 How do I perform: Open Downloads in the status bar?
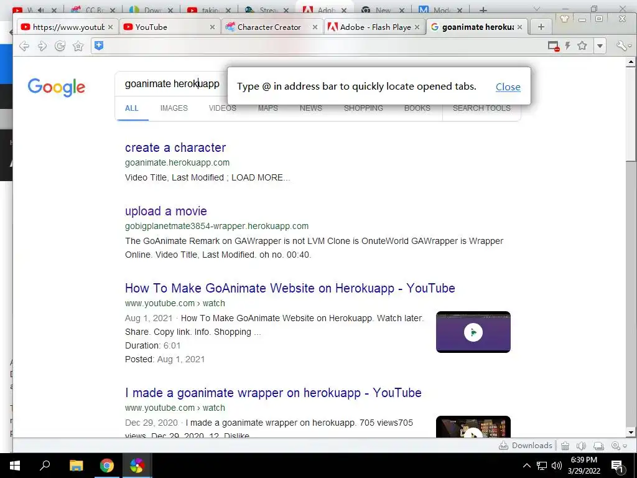525,446
